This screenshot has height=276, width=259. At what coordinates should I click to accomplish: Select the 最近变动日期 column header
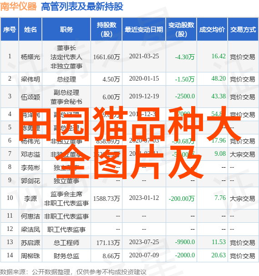[144, 30]
